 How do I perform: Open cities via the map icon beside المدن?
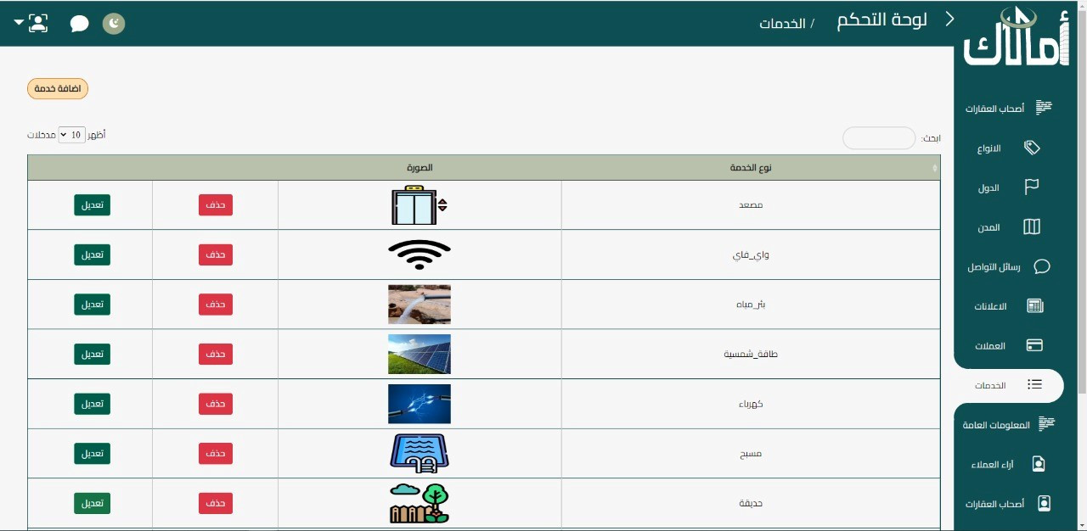coord(1031,226)
